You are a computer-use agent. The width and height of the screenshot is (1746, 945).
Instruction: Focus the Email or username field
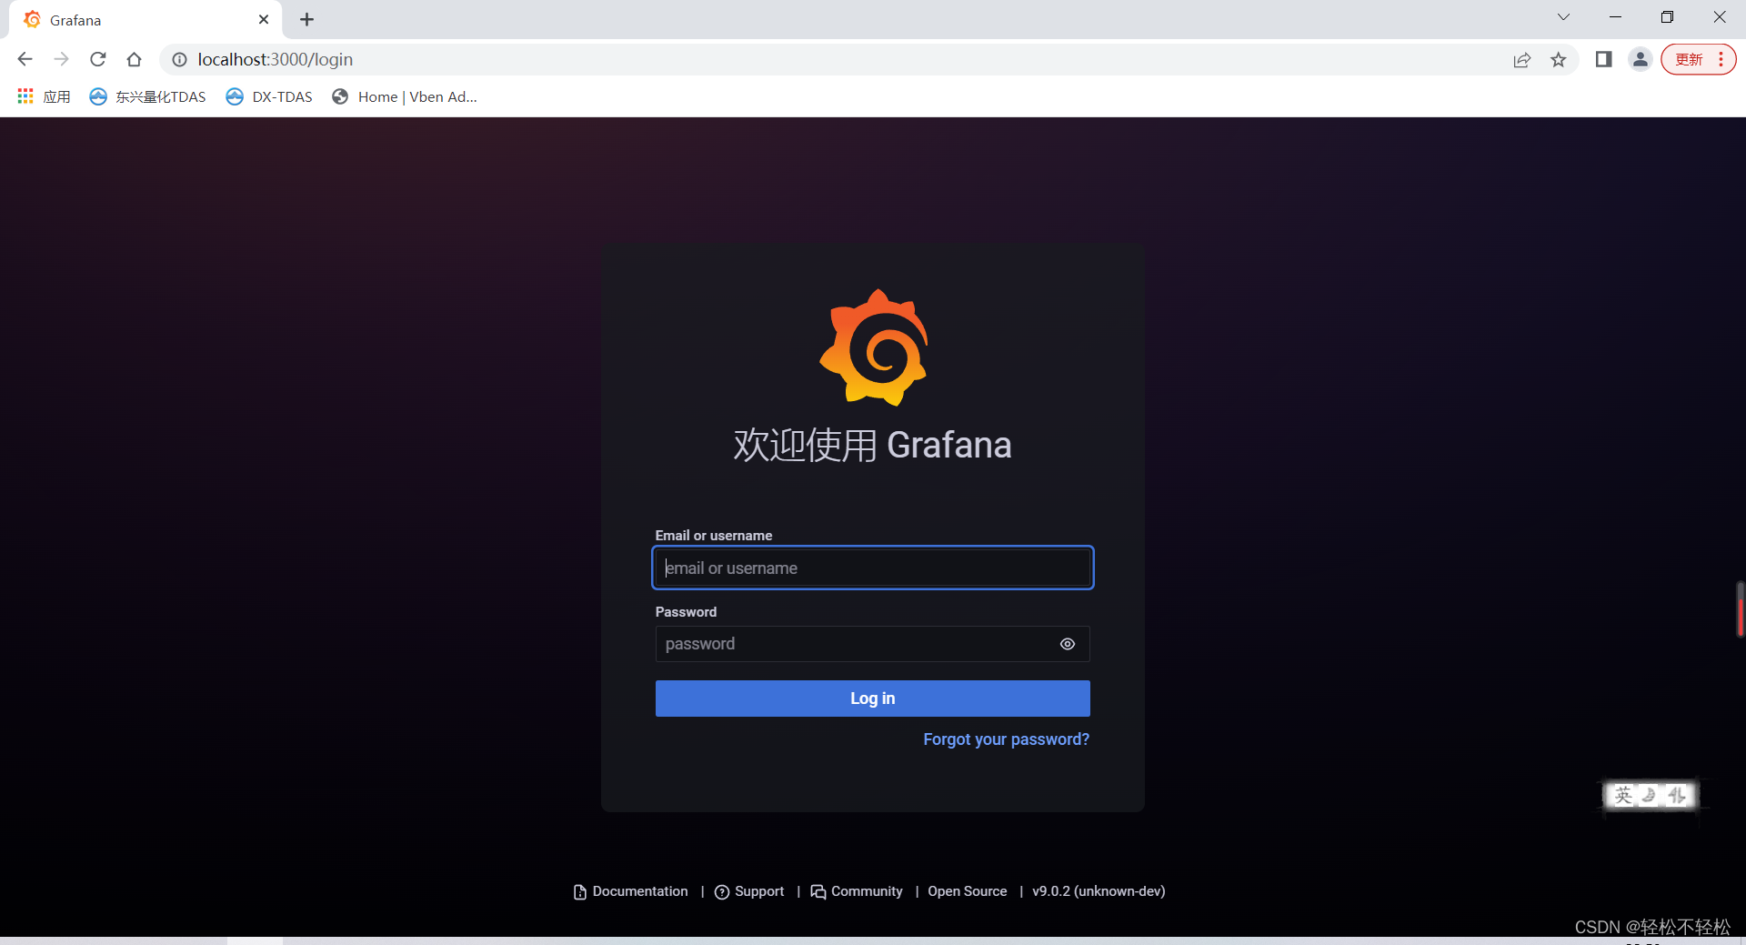point(873,568)
